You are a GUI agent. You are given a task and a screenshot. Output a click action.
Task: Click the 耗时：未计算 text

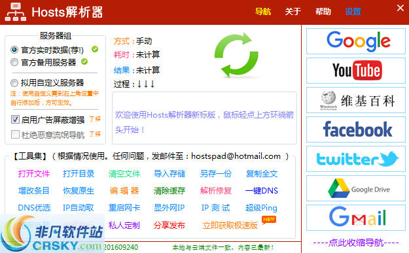click(x=137, y=55)
